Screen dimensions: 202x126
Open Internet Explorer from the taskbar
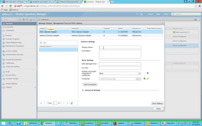click(x=59, y=123)
